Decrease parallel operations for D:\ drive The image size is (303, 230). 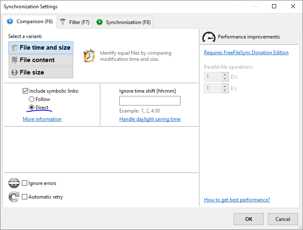225,79
